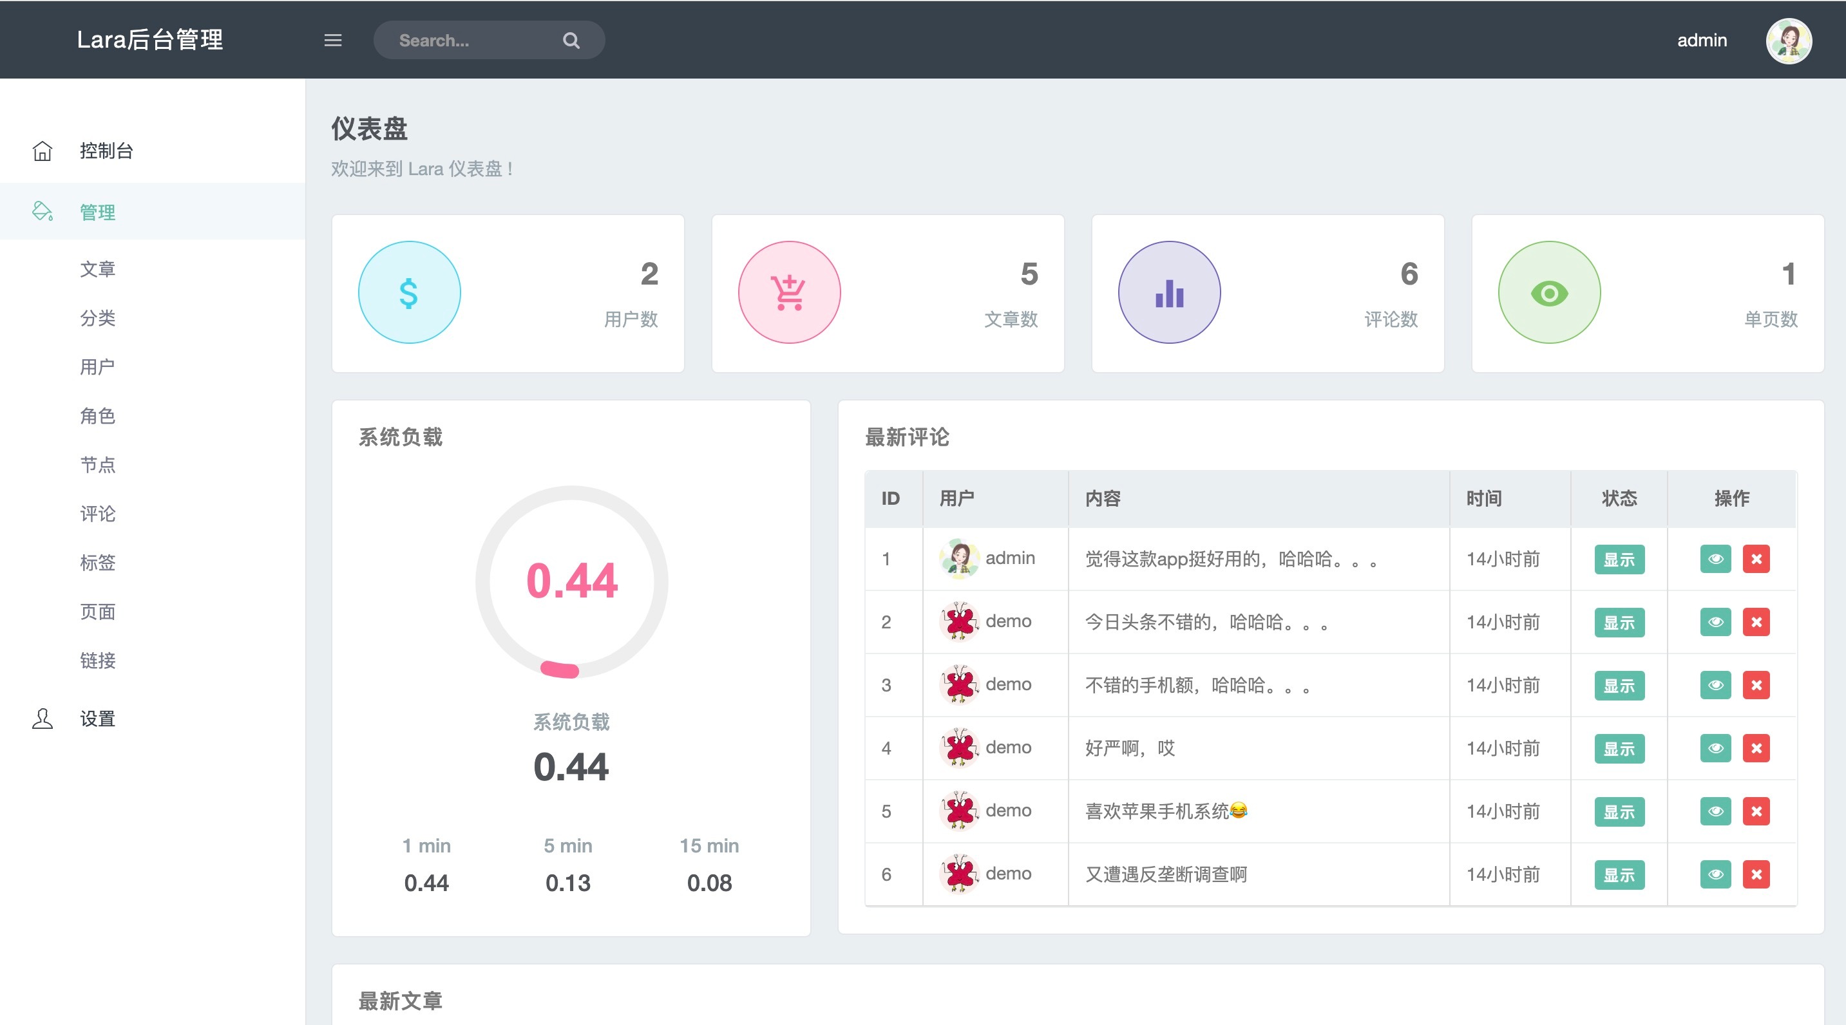1846x1025 pixels.
Task: Click the Lara后台管理 title link
Action: click(x=150, y=39)
